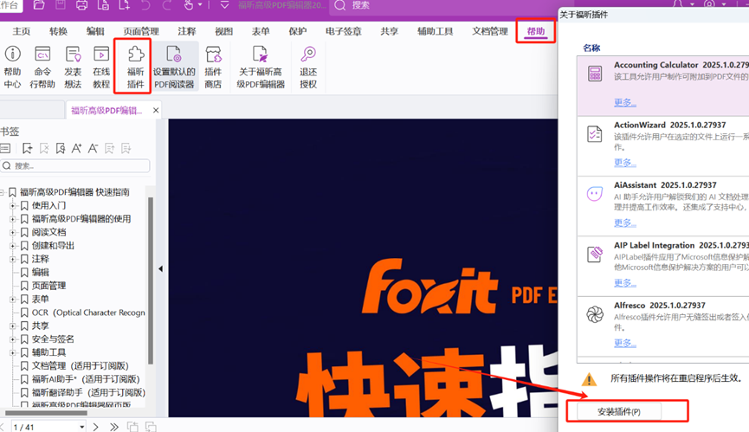This screenshot has height=432, width=749.
Task: Switch to the 保护 ribbon tab
Action: pyautogui.click(x=298, y=31)
